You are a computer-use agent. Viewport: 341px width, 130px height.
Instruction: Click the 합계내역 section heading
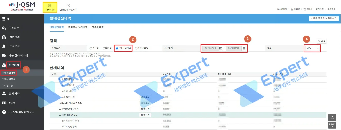(57, 68)
